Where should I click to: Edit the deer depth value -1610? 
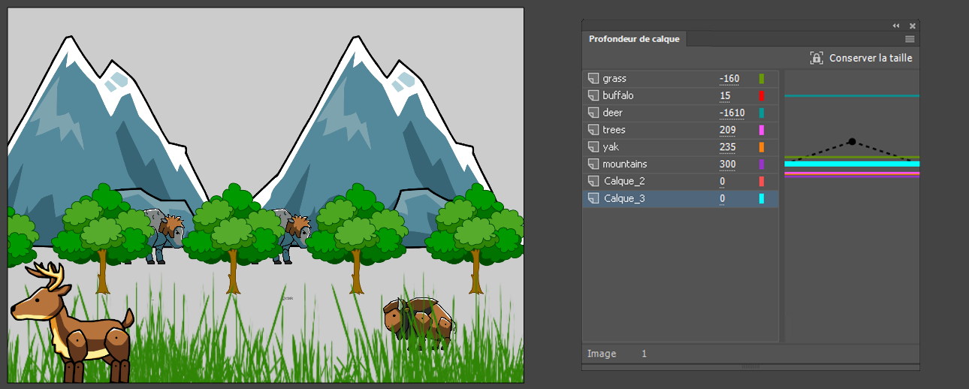point(732,113)
